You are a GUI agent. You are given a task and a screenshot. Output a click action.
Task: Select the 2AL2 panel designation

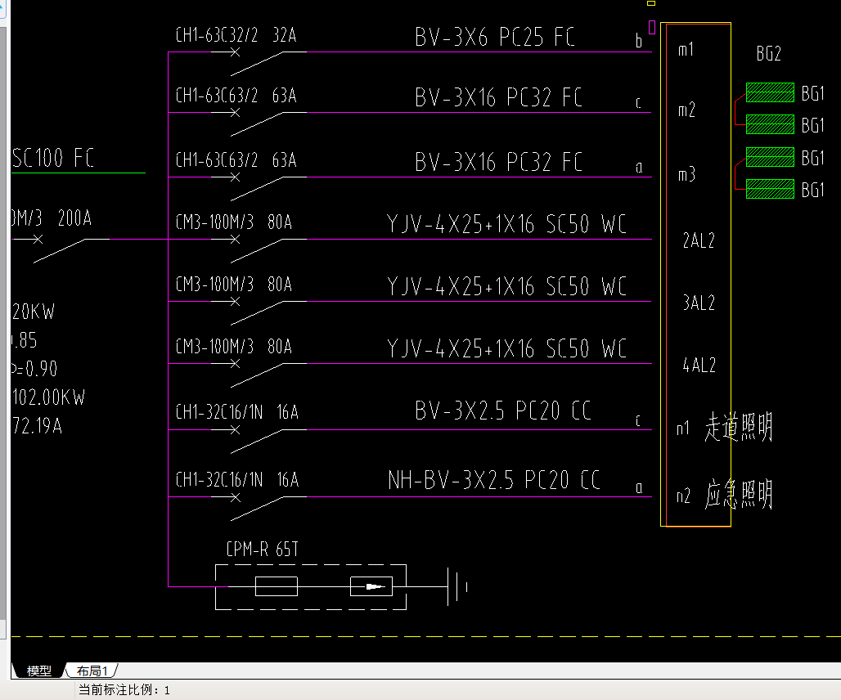[699, 240]
